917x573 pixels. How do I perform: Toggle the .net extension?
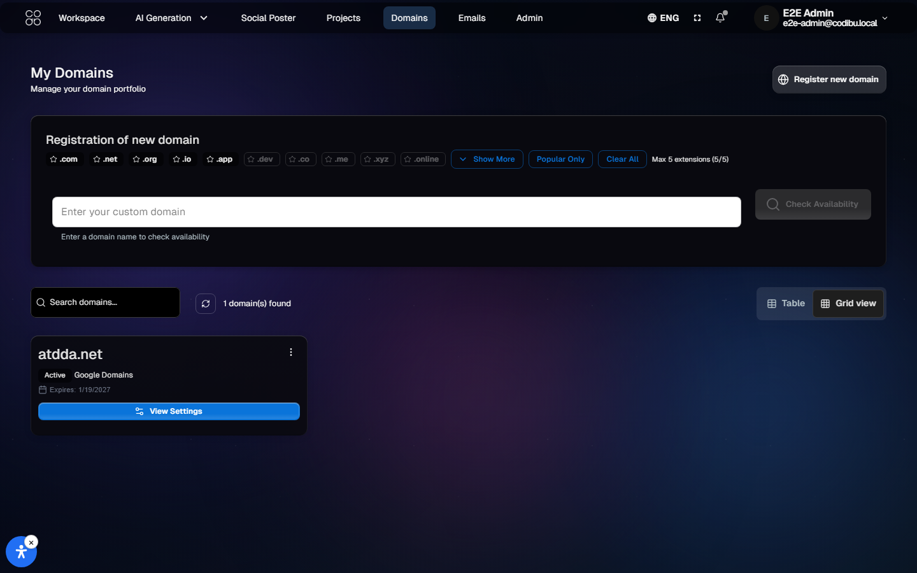pos(105,159)
